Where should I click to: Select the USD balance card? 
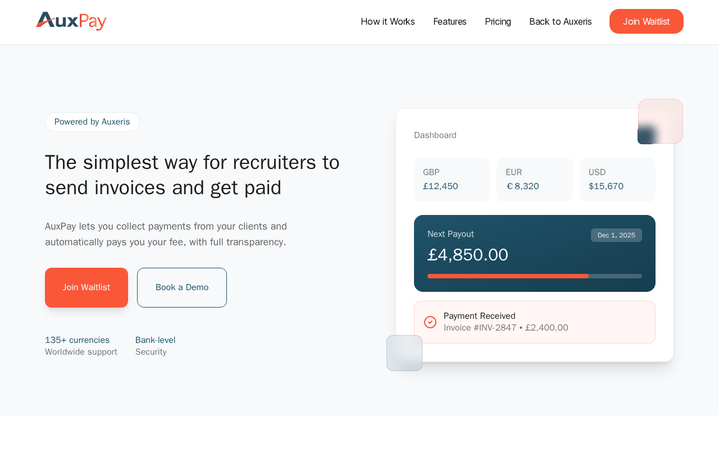tap(617, 180)
